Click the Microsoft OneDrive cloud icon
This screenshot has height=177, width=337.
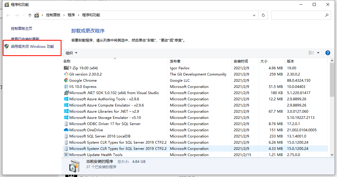coord(66,130)
